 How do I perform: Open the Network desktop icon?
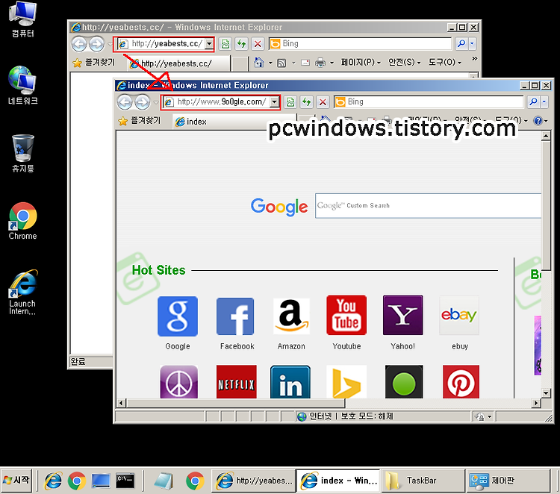pyautogui.click(x=22, y=86)
